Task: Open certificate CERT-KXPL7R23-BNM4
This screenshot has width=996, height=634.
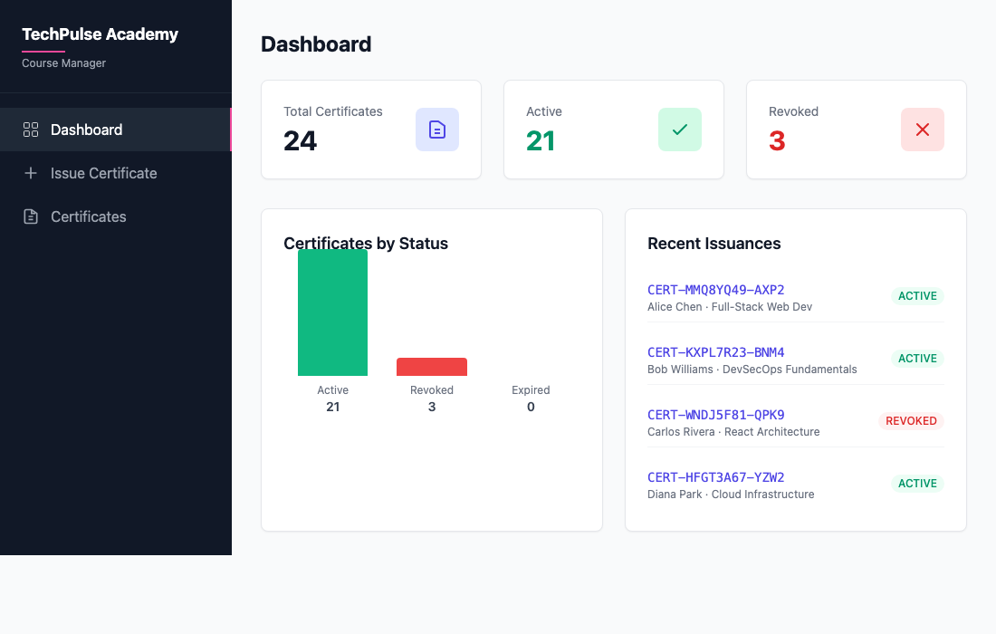Action: pos(713,351)
